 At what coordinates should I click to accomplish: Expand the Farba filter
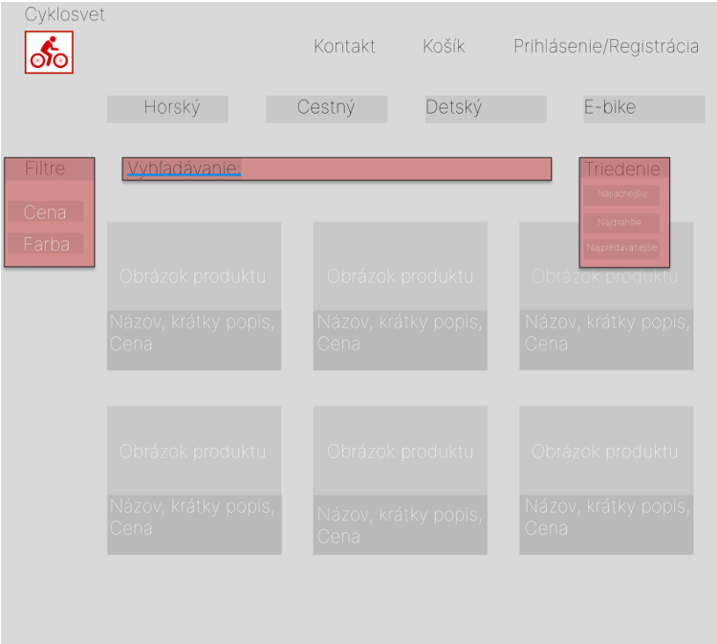(45, 243)
